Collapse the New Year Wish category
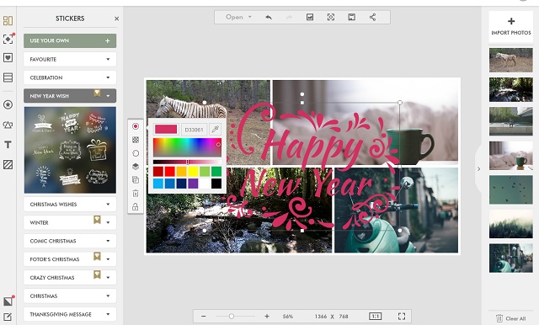This screenshot has width=539, height=325. (70, 96)
